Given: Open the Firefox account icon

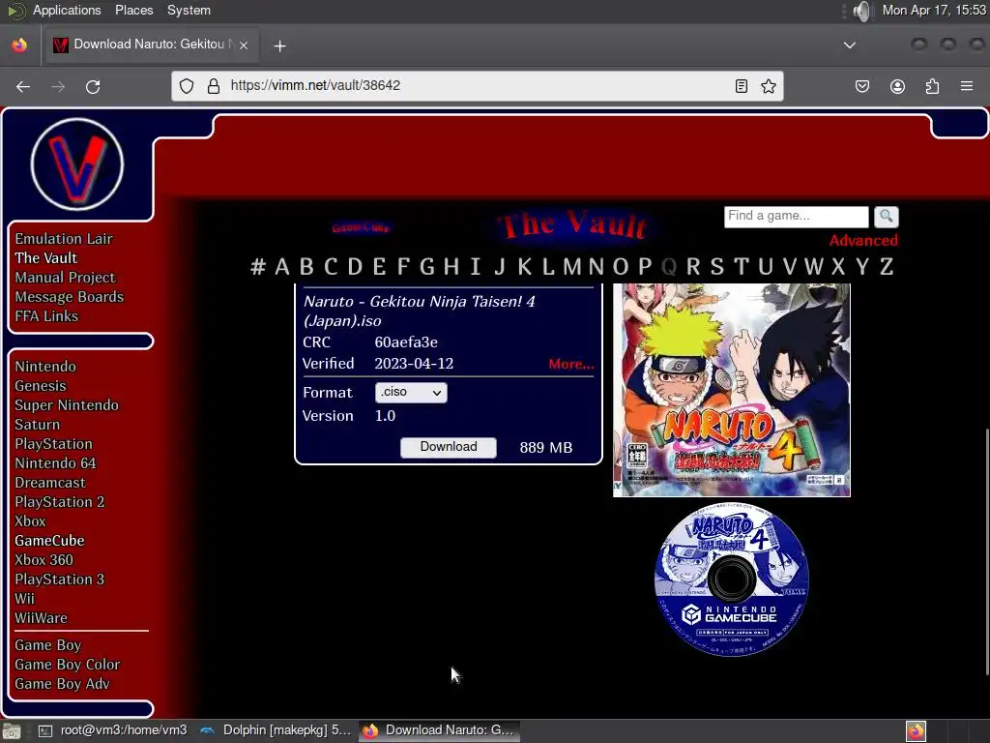Looking at the screenshot, I should (x=897, y=86).
